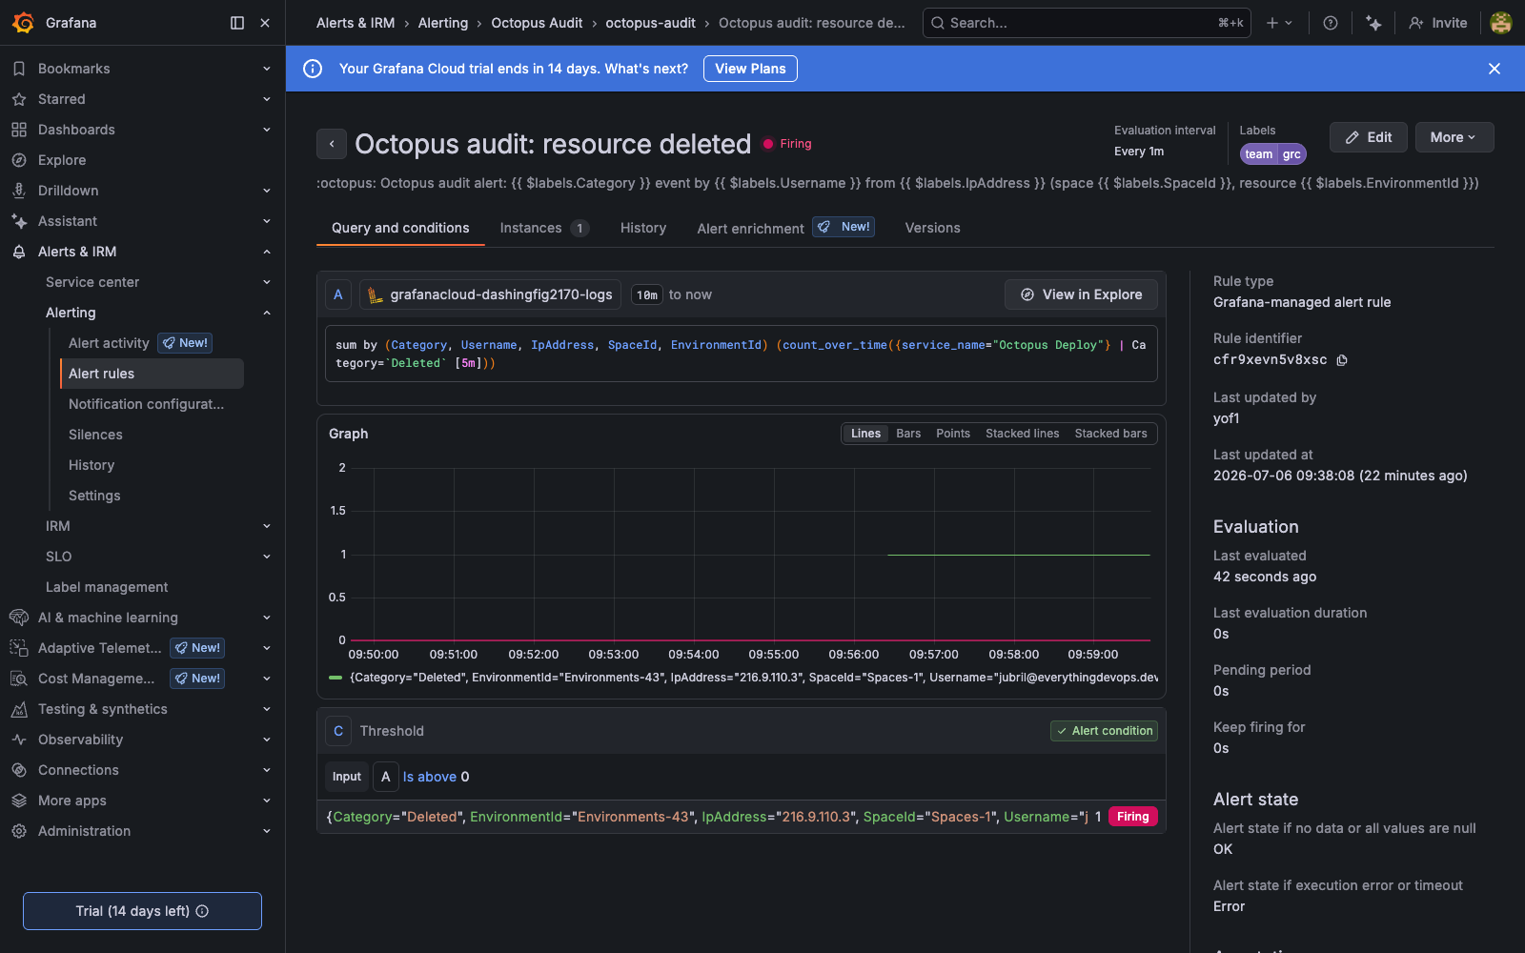Click the Alerts & IRM bell icon
The width and height of the screenshot is (1525, 953).
19,252
